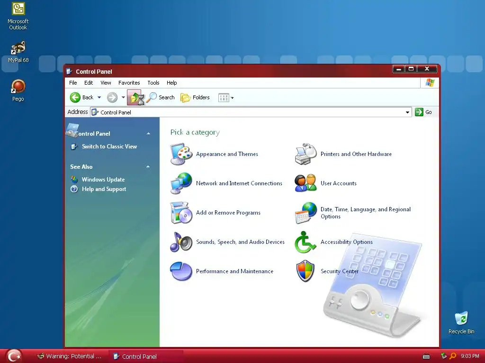Open Accessibility Options wheelchair icon
Viewport: 485px width, 363px height.
(x=305, y=242)
